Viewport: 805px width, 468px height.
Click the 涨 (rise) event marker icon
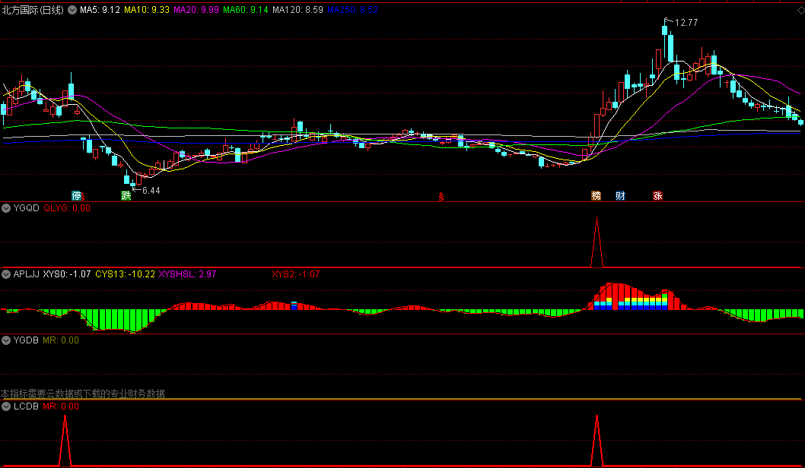click(x=657, y=195)
